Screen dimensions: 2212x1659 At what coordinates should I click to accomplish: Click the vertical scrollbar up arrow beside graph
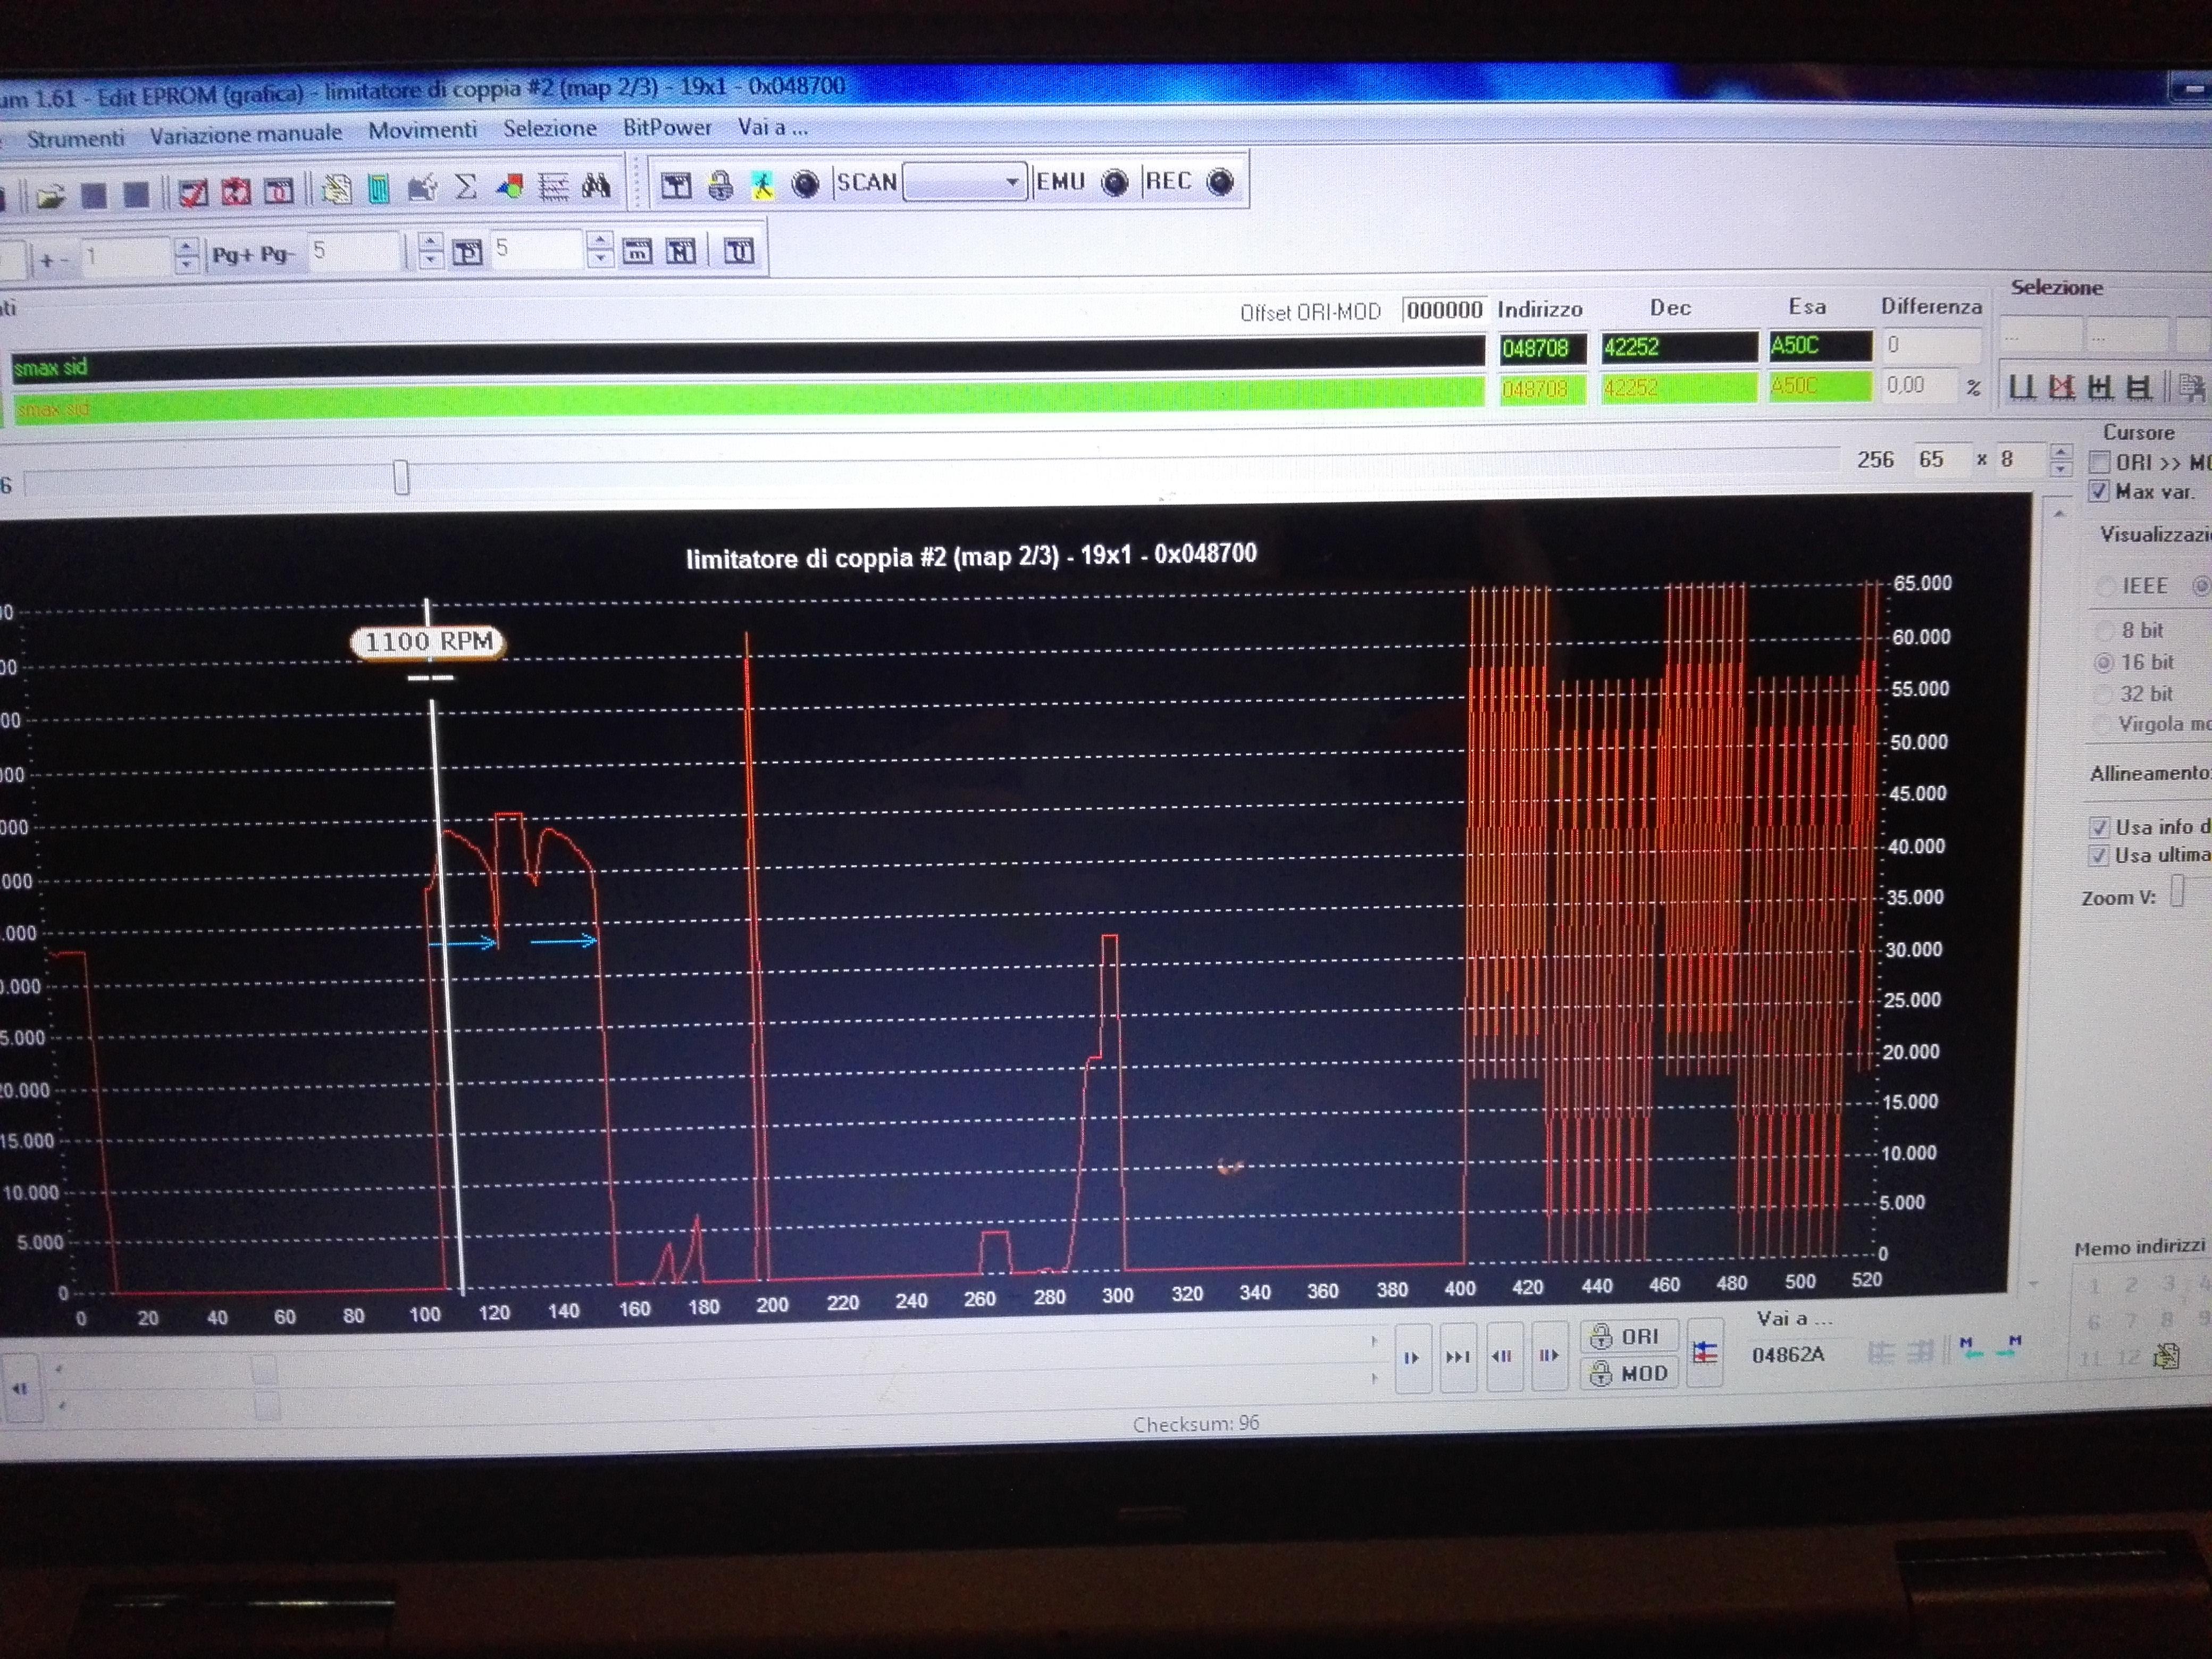tap(2059, 513)
